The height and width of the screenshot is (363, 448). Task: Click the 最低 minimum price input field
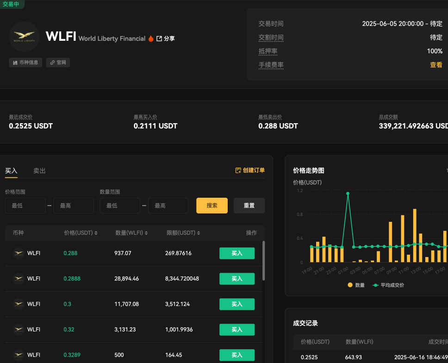[x=25, y=205]
